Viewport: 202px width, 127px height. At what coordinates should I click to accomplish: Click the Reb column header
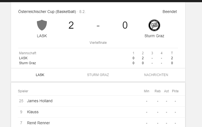click(x=158, y=91)
